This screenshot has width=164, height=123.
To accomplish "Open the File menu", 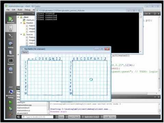I will pos(8,10).
